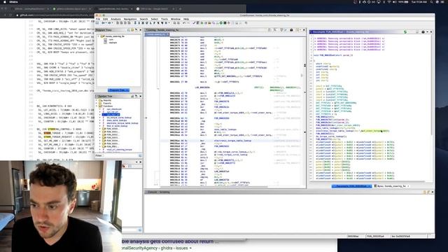The height and width of the screenshot is (252, 448).
Task: Collapse the honda_steering_fw root in Program Trees
Action: coord(99,36)
